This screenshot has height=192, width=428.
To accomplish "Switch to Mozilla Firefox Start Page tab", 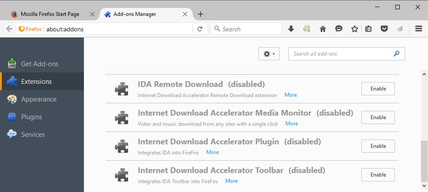I will click(49, 14).
